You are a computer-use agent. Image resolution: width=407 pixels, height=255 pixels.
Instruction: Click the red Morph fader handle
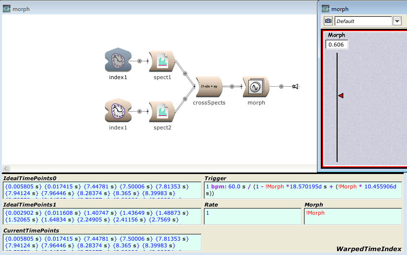[341, 96]
